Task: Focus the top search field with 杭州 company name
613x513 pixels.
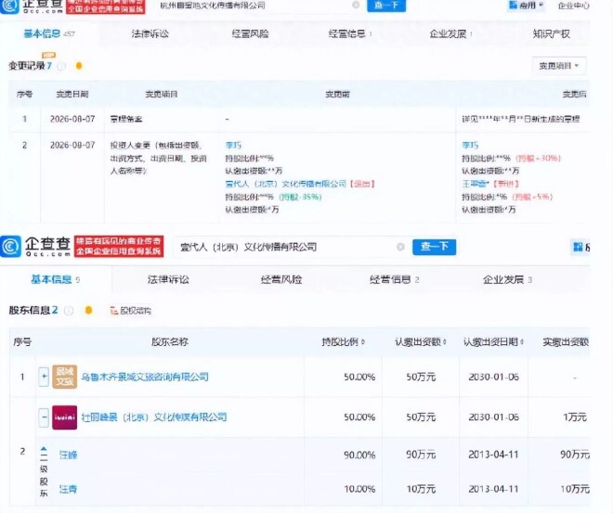Action: 256,5
